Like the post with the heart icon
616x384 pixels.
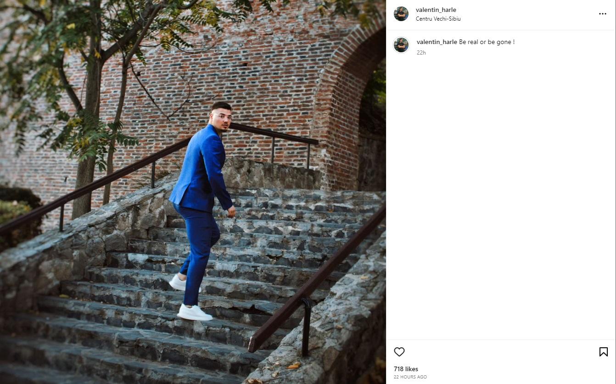click(399, 352)
